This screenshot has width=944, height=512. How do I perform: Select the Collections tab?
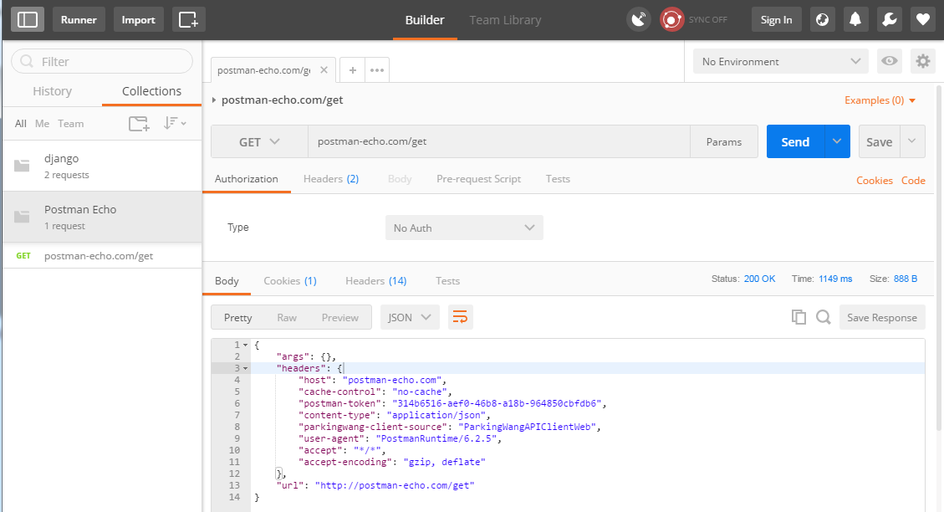coord(151,91)
